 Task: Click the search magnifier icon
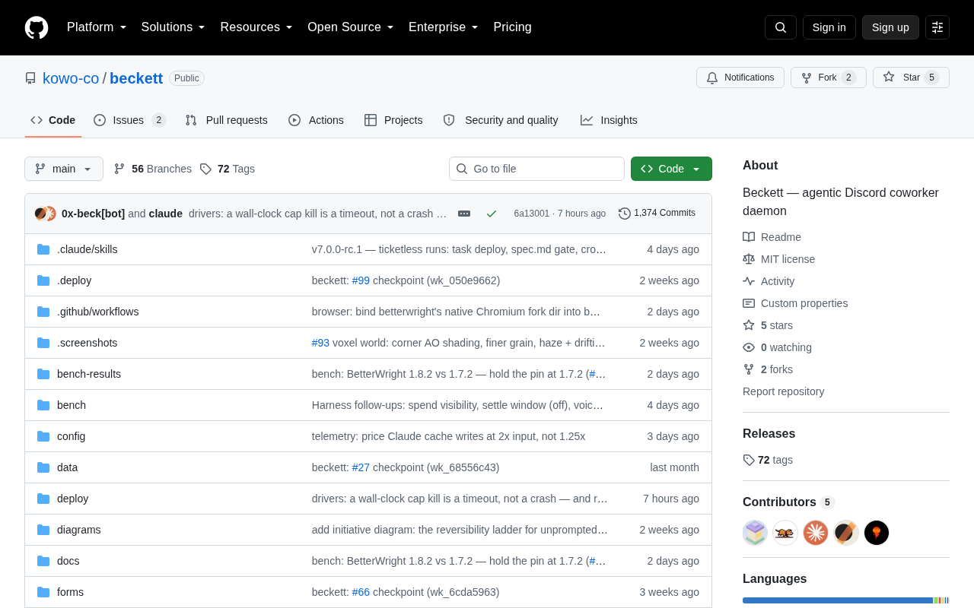click(x=781, y=27)
